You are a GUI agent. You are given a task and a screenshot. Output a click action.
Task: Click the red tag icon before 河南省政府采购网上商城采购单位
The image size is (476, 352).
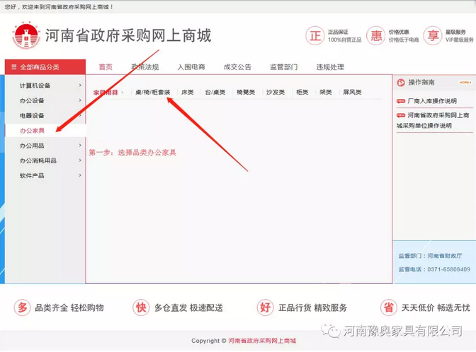click(401, 115)
